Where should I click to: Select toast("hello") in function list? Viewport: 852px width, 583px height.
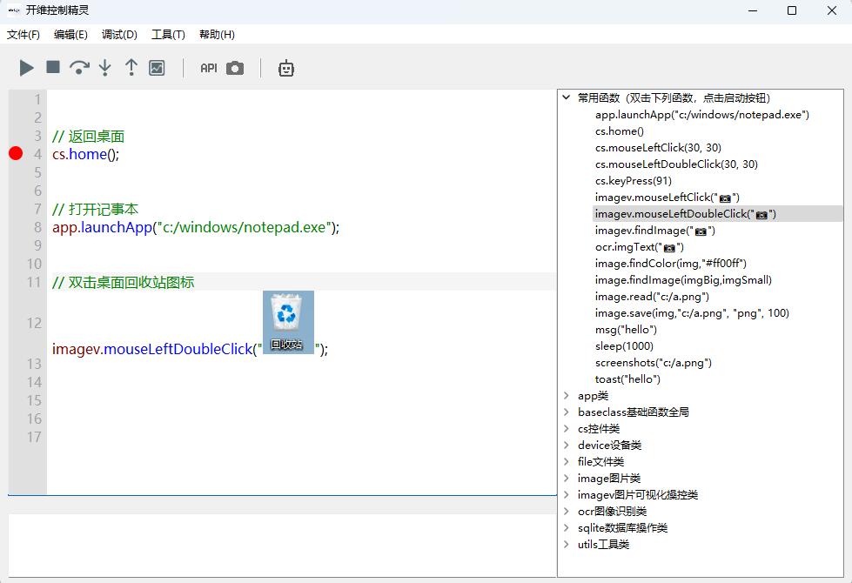click(x=627, y=379)
